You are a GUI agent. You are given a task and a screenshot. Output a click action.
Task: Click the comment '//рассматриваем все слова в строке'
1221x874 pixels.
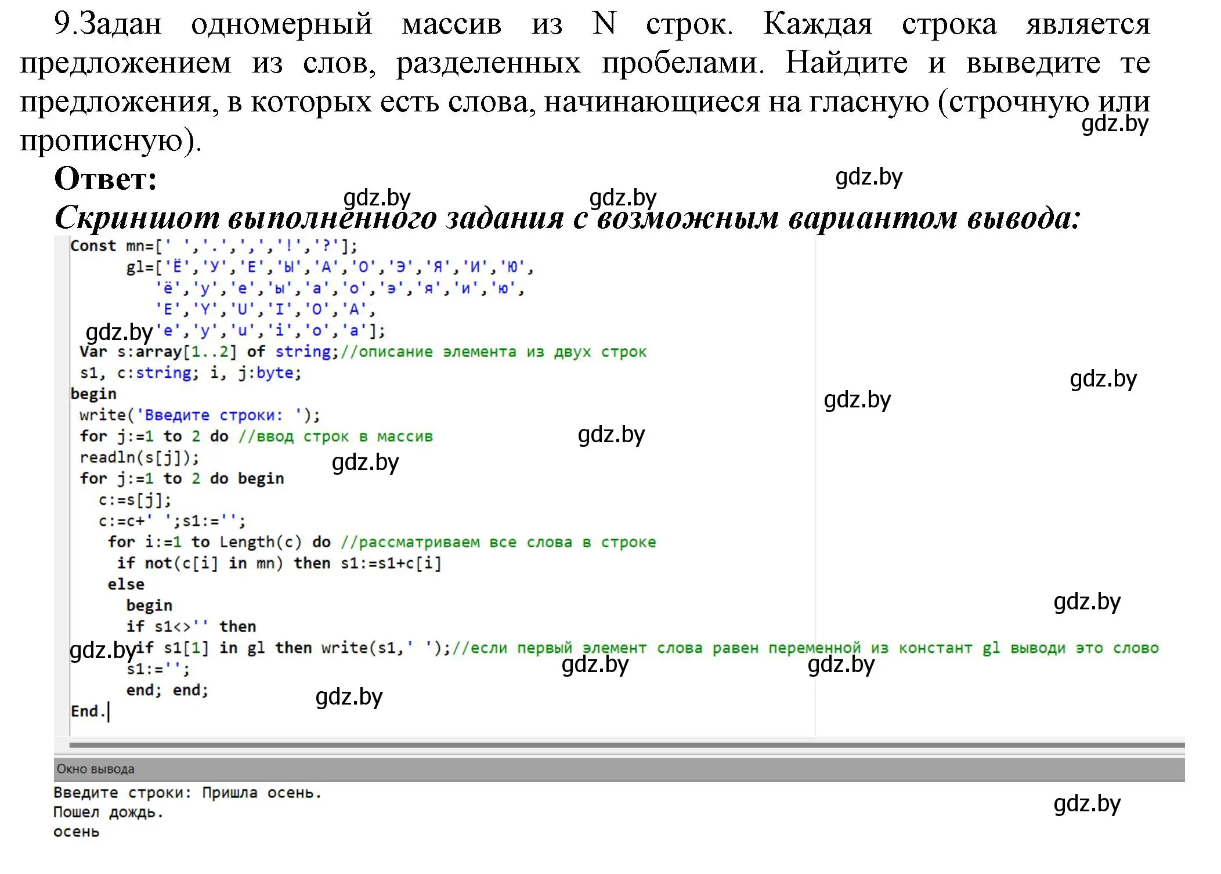[x=498, y=542]
